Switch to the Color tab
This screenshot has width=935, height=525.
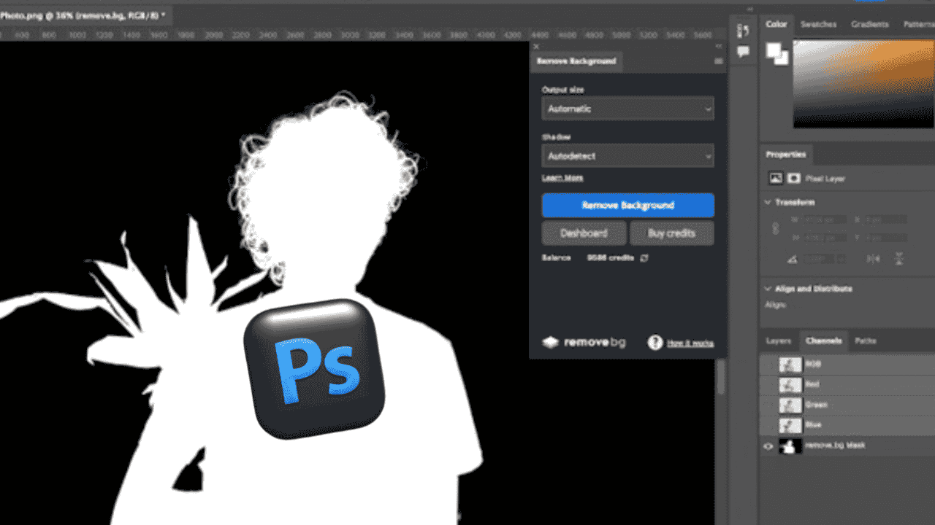(776, 24)
